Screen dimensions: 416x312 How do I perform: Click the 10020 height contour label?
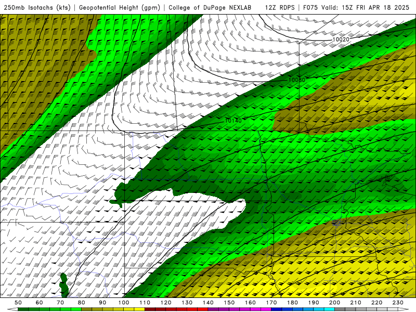pyautogui.click(x=341, y=40)
